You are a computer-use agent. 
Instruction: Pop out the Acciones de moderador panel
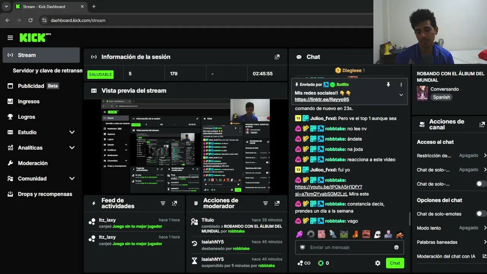pos(277,203)
